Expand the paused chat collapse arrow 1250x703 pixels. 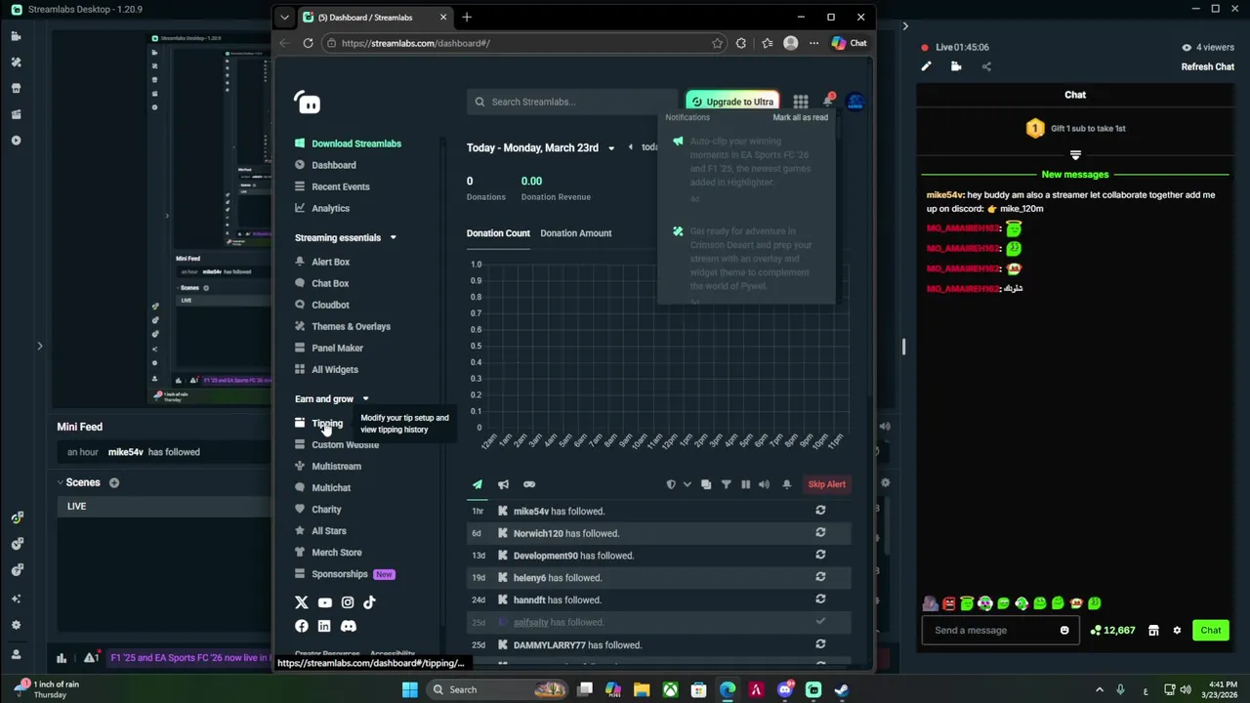[x=1075, y=155]
